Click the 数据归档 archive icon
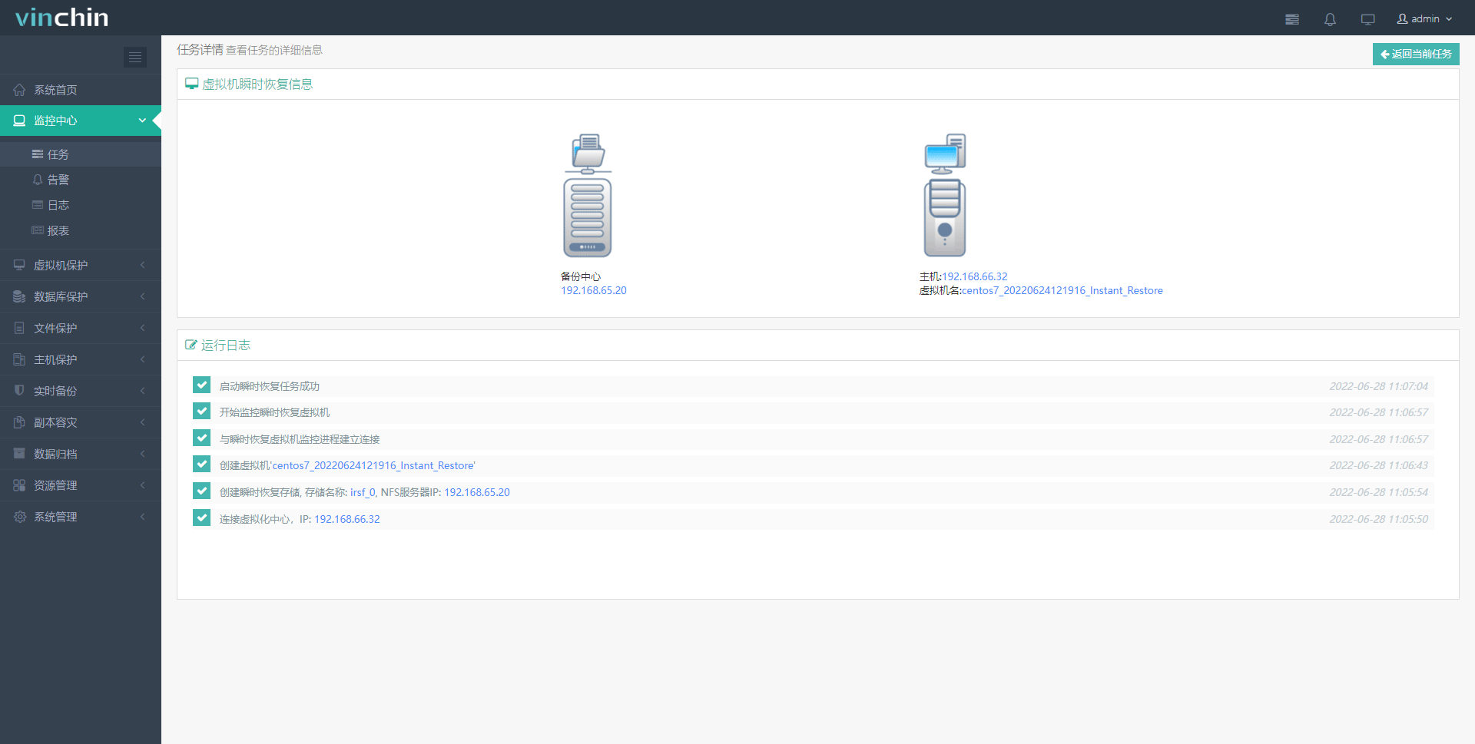 [19, 454]
